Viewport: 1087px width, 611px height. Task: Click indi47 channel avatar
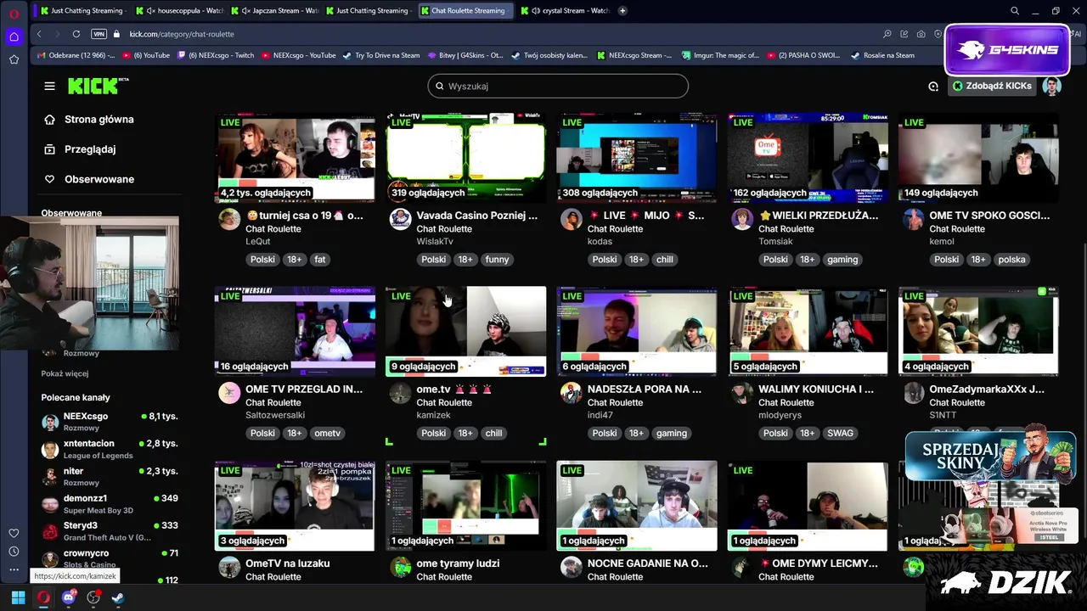[x=571, y=393]
